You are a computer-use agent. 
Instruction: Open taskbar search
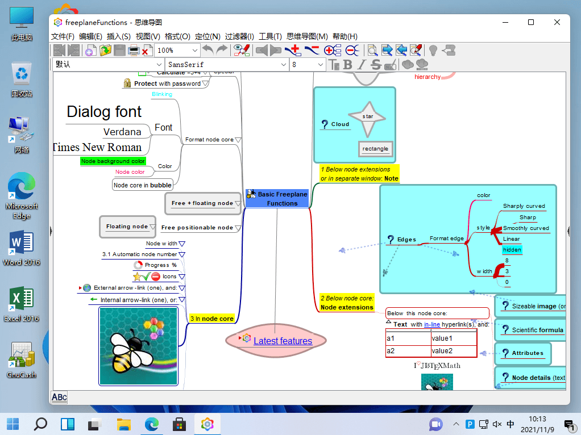click(40, 424)
